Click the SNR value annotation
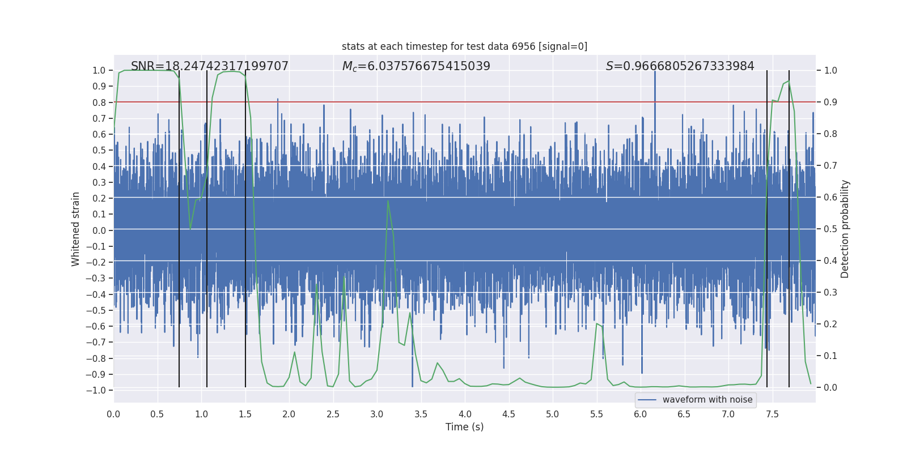 [x=210, y=66]
